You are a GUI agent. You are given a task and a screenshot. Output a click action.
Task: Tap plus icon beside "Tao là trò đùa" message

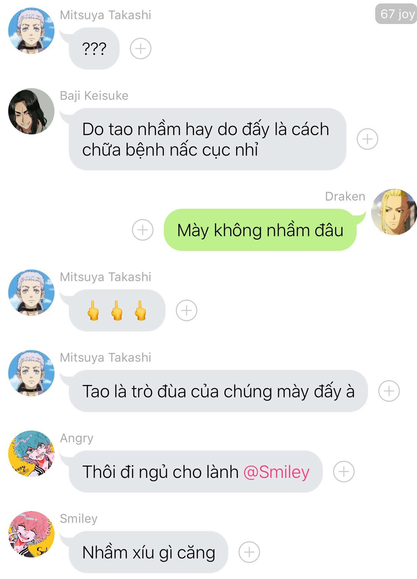click(x=389, y=391)
